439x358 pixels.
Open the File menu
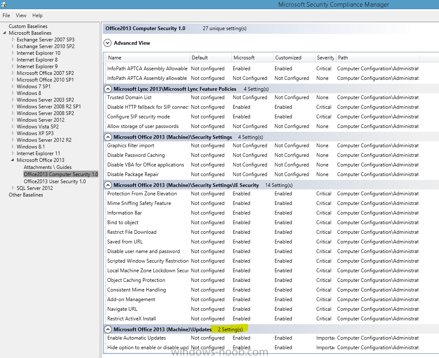pyautogui.click(x=6, y=15)
